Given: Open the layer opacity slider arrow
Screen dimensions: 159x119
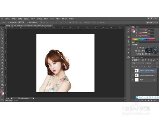Looking at the screenshot, I should [157, 63].
